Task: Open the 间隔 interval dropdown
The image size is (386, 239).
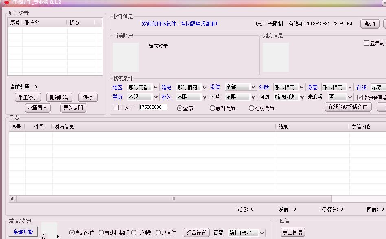Action: pyautogui.click(x=247, y=233)
